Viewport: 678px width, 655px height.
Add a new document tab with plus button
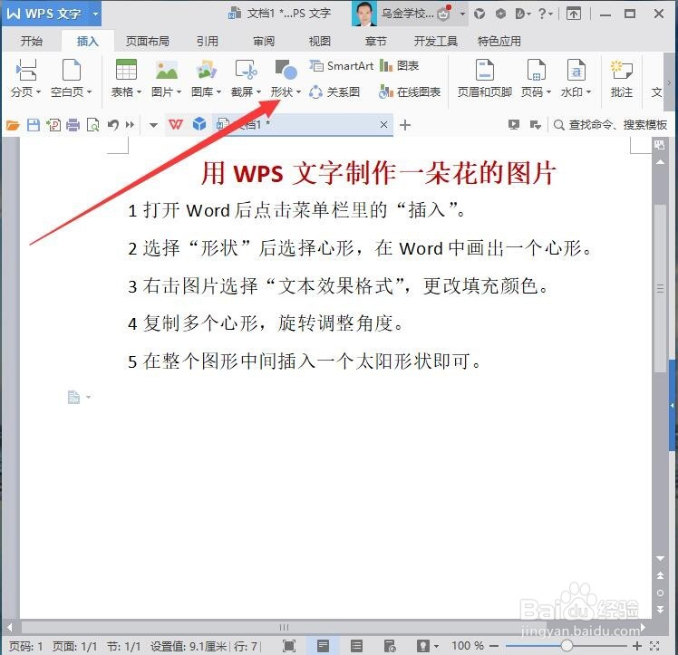405,125
